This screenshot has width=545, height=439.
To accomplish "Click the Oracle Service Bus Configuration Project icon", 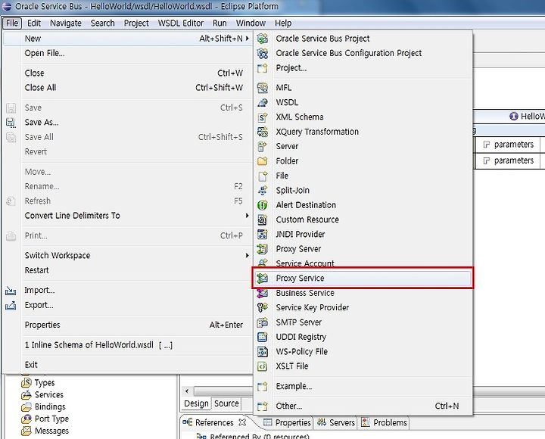I will [x=263, y=53].
